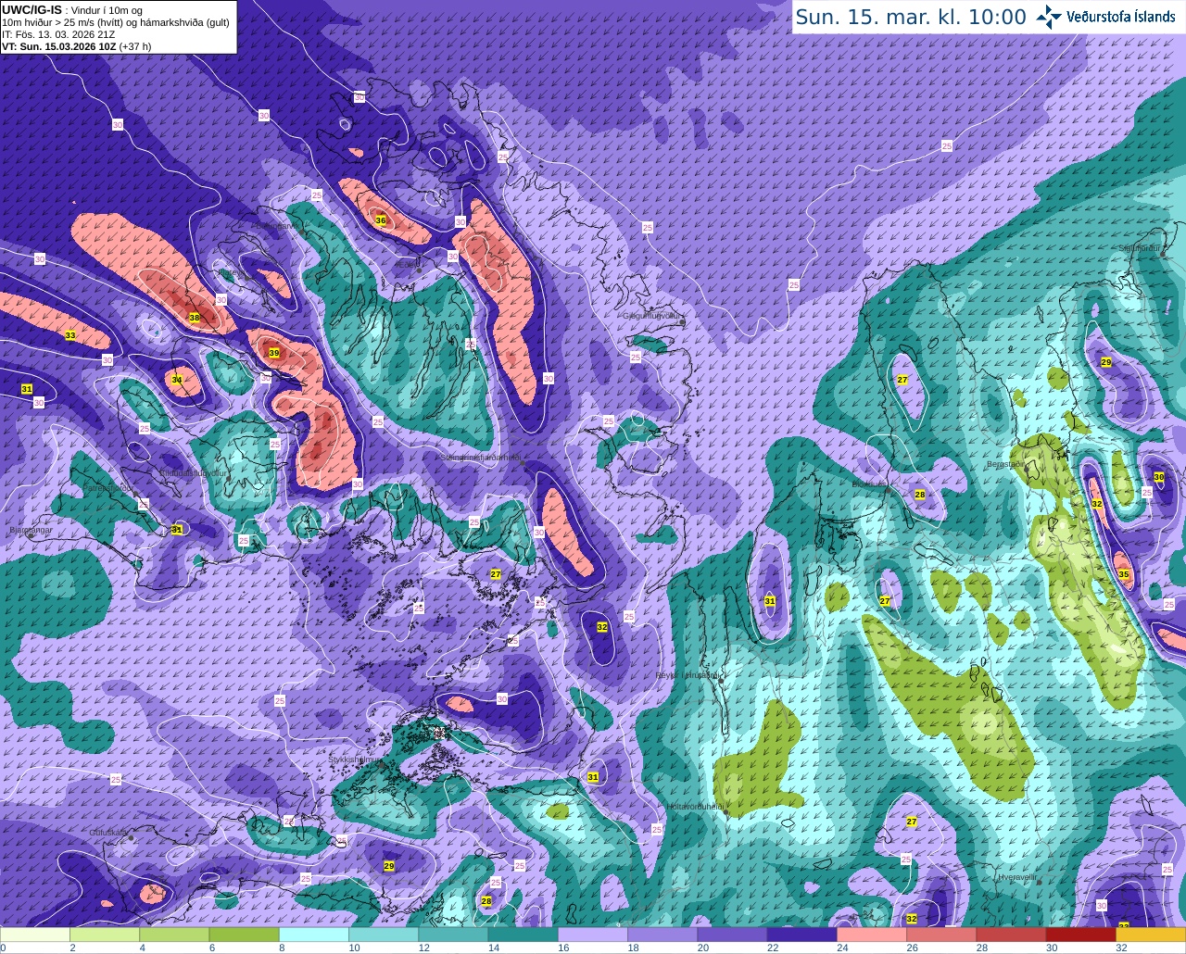Click the yellow gust maximum label 35
Image resolution: width=1186 pixels, height=954 pixels.
tap(1124, 574)
